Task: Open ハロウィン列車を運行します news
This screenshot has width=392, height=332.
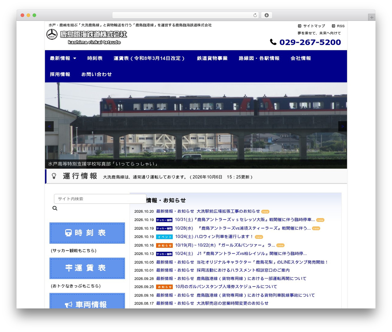Action: (x=214, y=236)
